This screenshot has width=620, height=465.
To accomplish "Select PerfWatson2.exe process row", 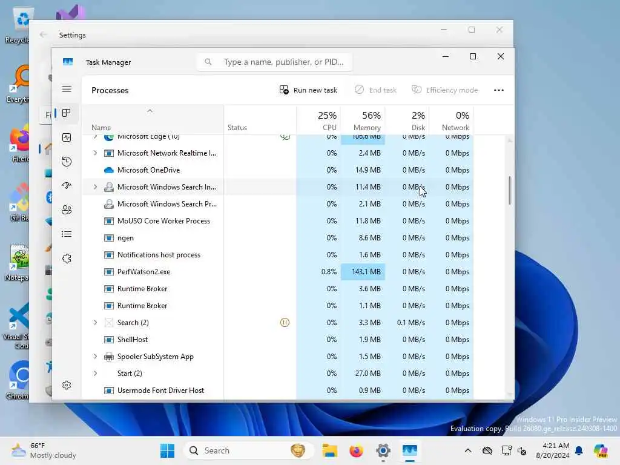I will [277, 272].
